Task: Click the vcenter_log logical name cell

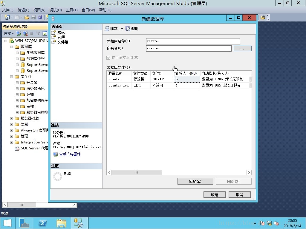Action: (119, 86)
